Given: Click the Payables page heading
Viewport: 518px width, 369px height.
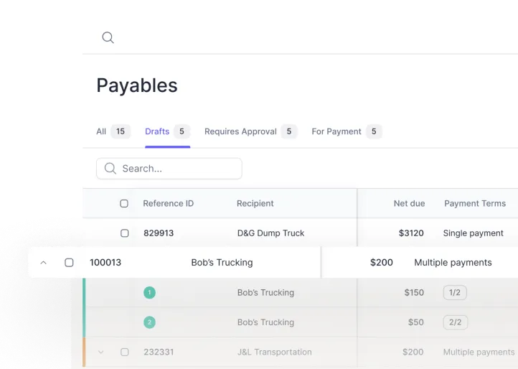Looking at the screenshot, I should [x=137, y=85].
